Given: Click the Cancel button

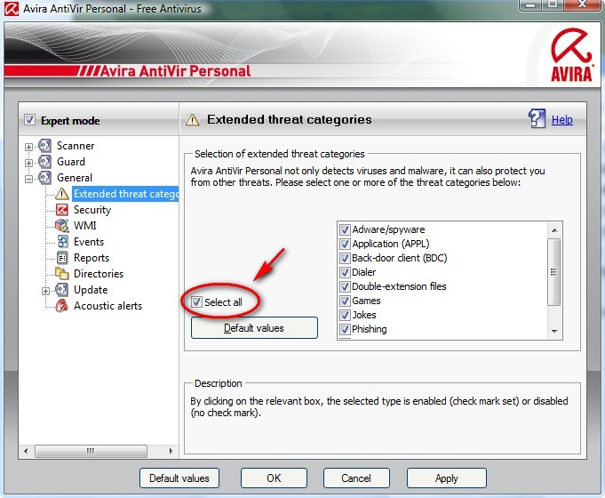Looking at the screenshot, I should click(x=356, y=478).
